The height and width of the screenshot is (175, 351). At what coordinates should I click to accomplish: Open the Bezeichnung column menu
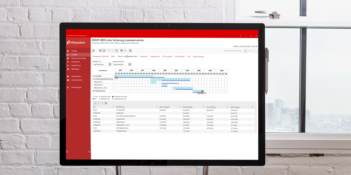(157, 107)
